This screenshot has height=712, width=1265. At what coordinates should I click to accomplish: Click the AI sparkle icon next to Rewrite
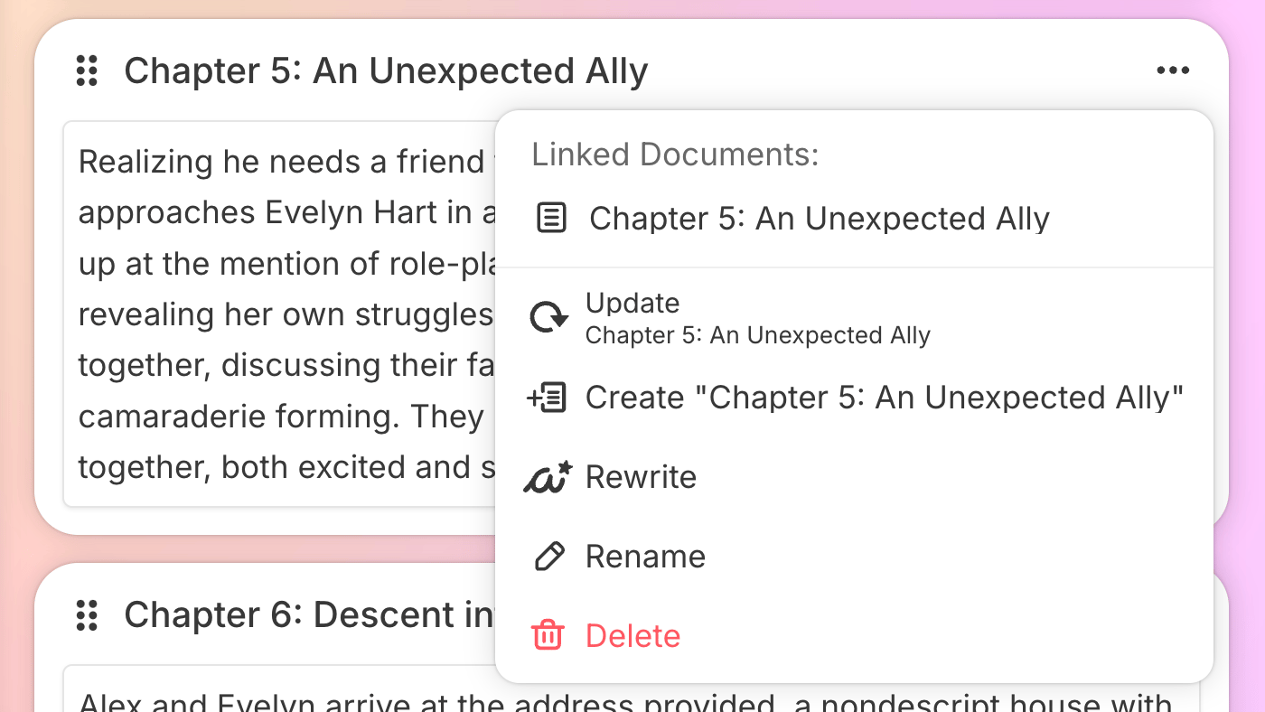click(x=549, y=476)
